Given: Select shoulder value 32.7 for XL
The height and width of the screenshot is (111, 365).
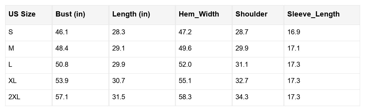Looking at the screenshot, I should coord(242,81).
